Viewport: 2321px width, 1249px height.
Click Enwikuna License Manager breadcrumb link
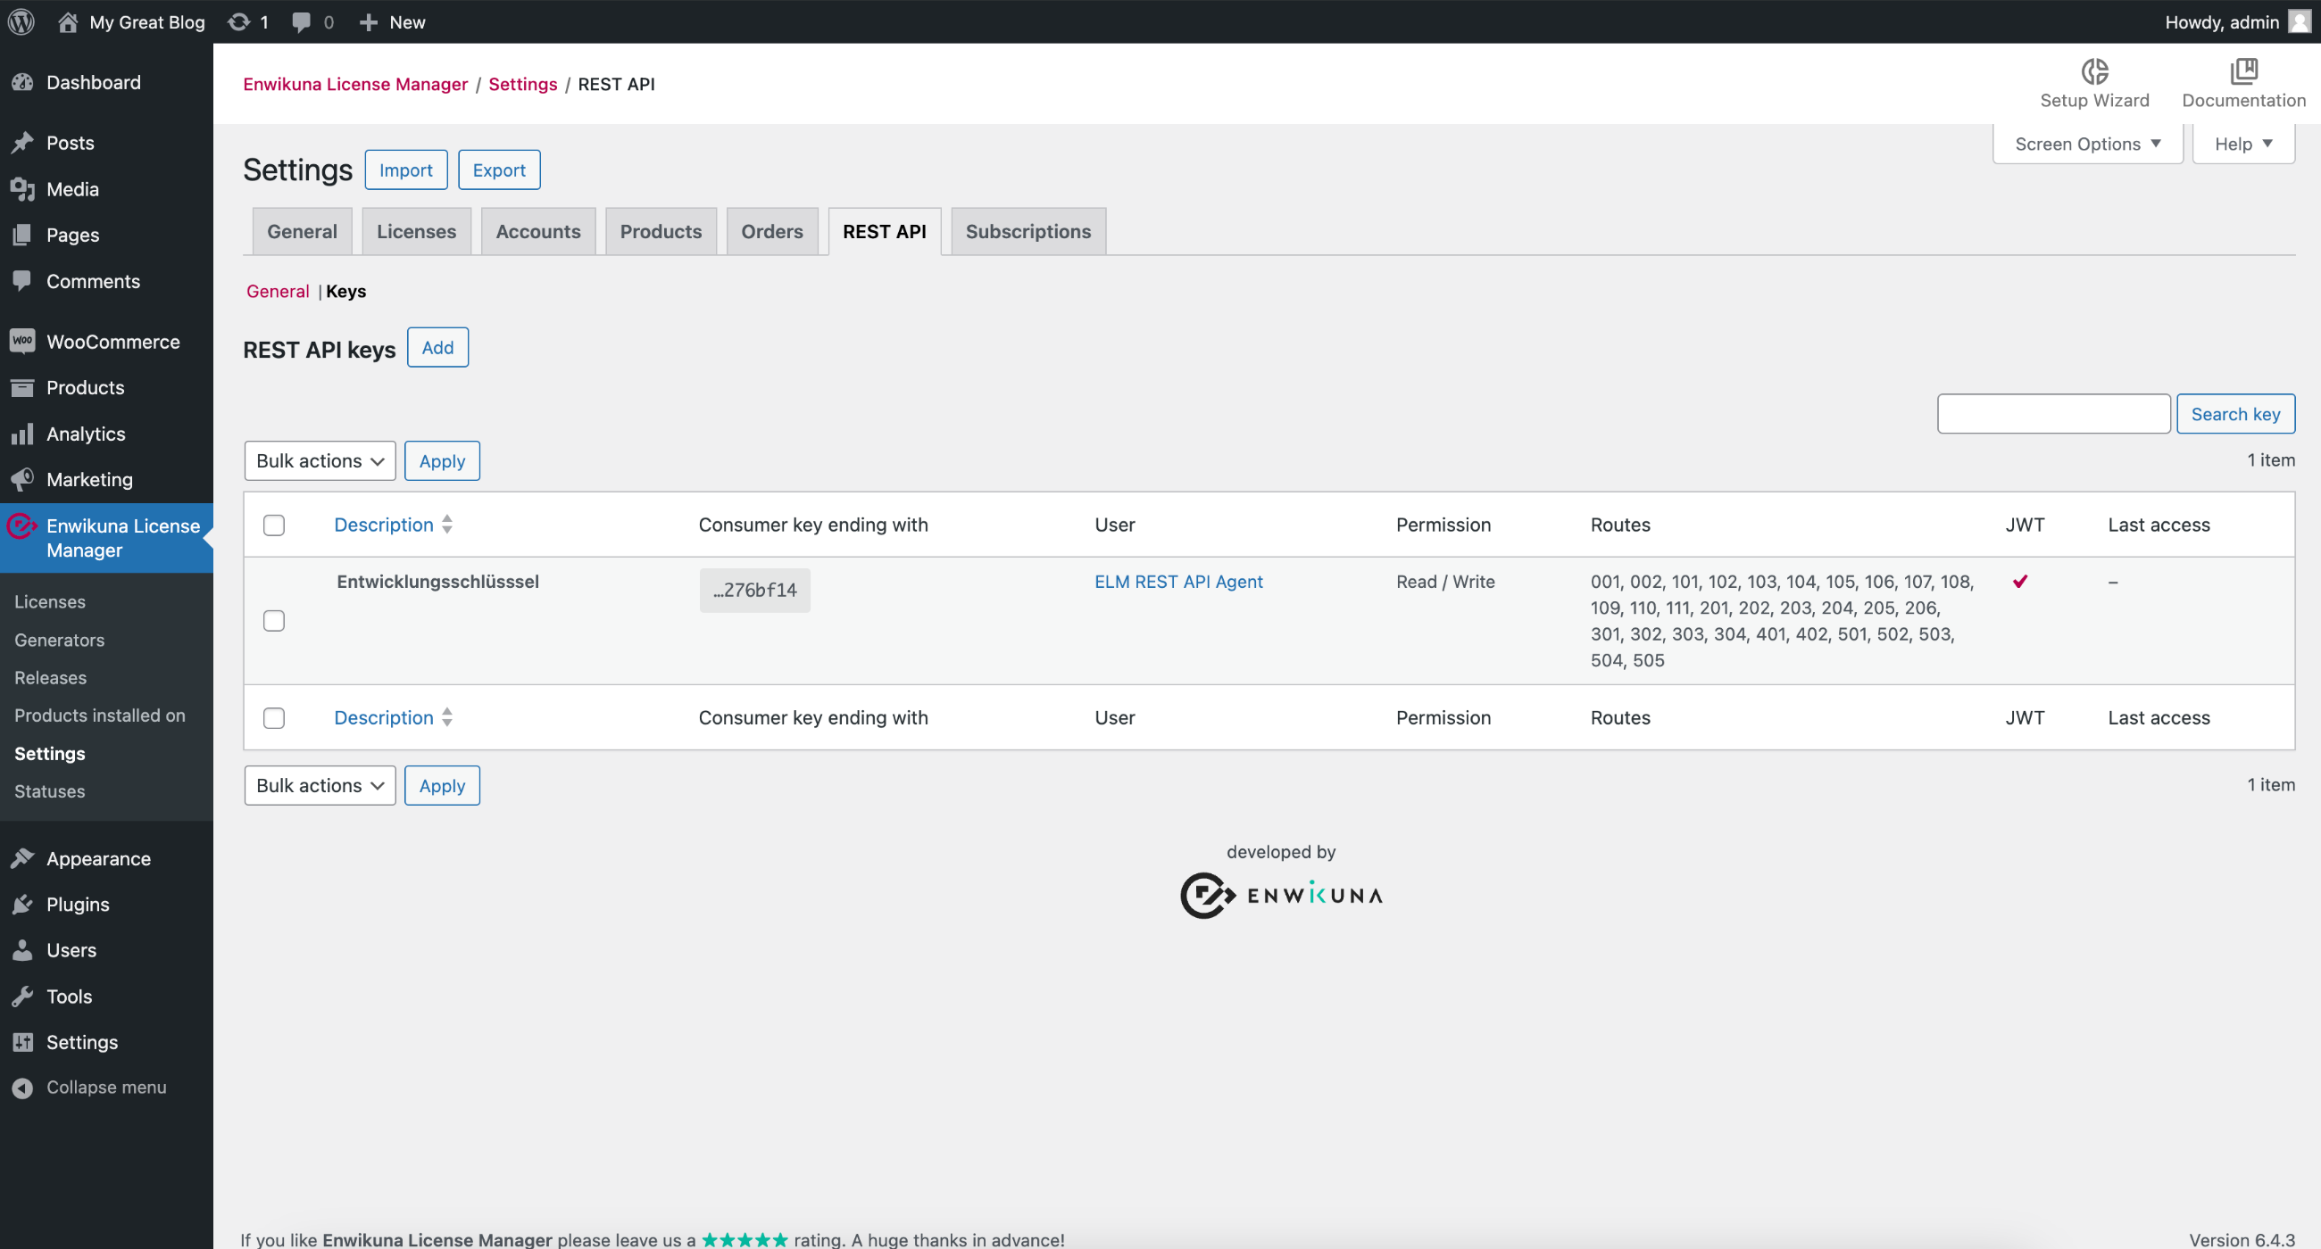[355, 84]
